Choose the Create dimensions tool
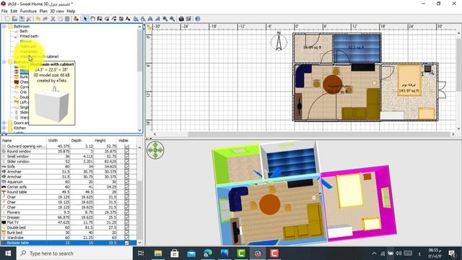The width and height of the screenshot is (462, 260). [x=121, y=19]
